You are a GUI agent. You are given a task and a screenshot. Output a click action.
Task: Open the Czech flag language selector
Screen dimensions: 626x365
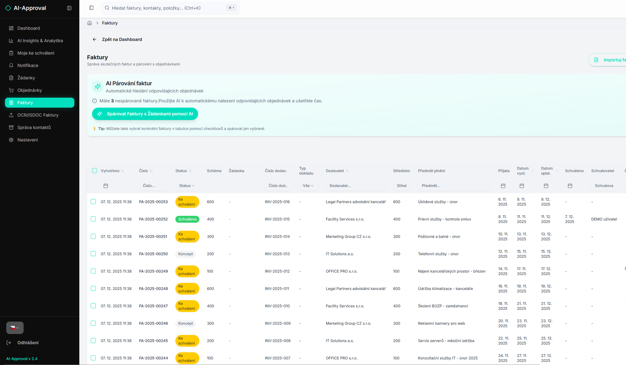tap(15, 328)
